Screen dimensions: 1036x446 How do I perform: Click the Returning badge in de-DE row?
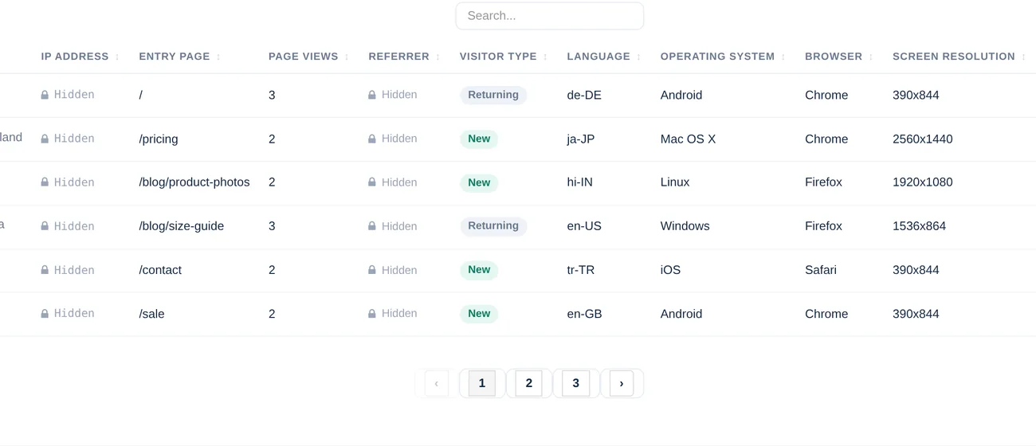493,95
